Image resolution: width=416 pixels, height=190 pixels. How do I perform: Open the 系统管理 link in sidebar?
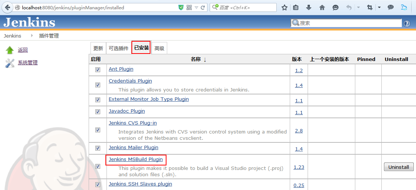point(28,63)
